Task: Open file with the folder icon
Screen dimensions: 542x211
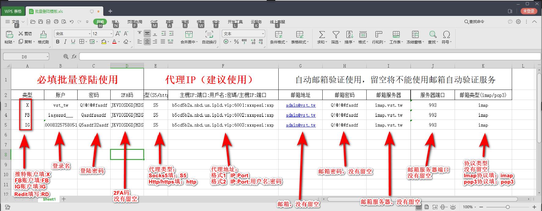Action: click(x=33, y=22)
